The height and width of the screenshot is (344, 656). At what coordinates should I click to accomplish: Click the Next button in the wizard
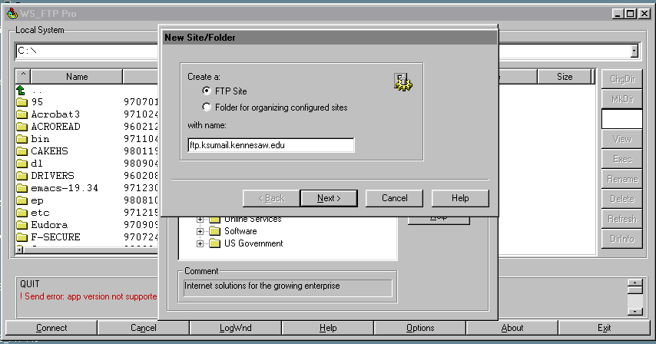tap(329, 198)
